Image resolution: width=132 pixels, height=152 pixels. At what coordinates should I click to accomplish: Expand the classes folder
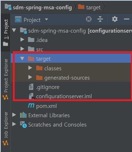click(30, 68)
